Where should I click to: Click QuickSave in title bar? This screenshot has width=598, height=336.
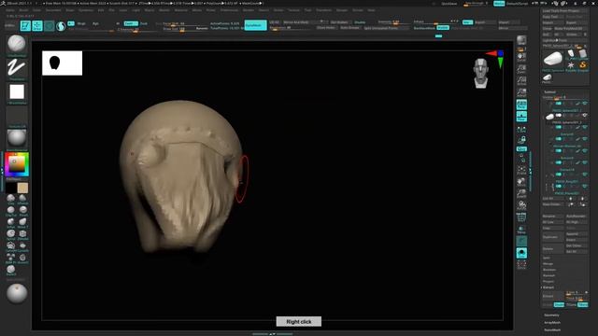click(x=448, y=4)
